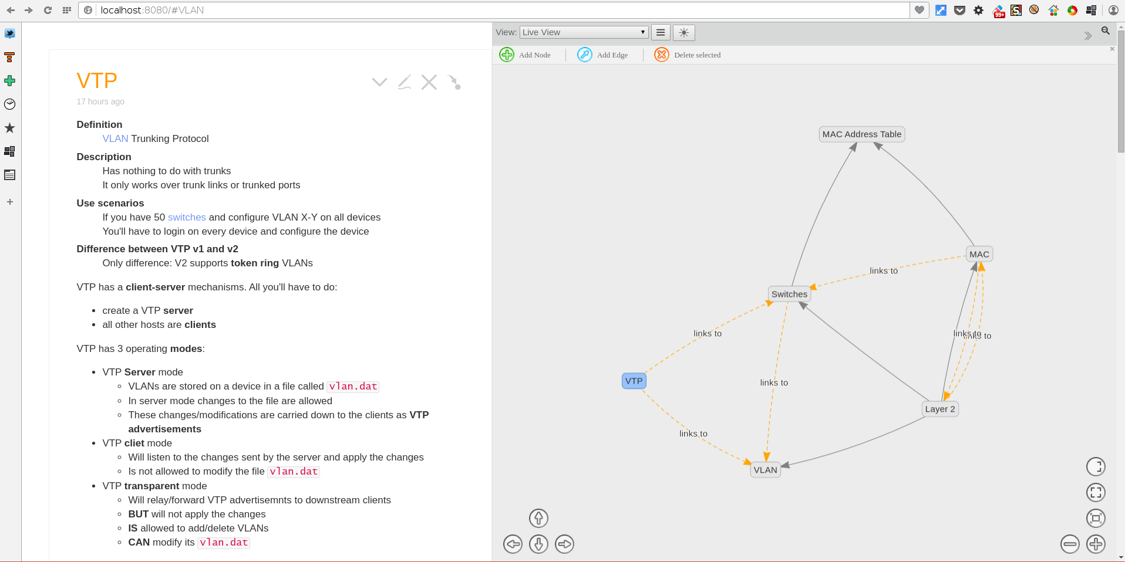Click the green plus icon in sidebar
This screenshot has height=562, width=1125.
pyautogui.click(x=10, y=80)
